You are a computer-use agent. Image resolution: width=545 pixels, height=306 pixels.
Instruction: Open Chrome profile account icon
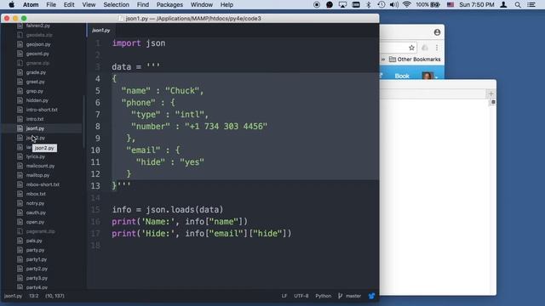tap(437, 32)
